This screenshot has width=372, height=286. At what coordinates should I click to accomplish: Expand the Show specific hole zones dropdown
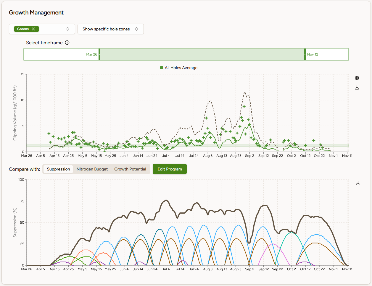coord(110,29)
